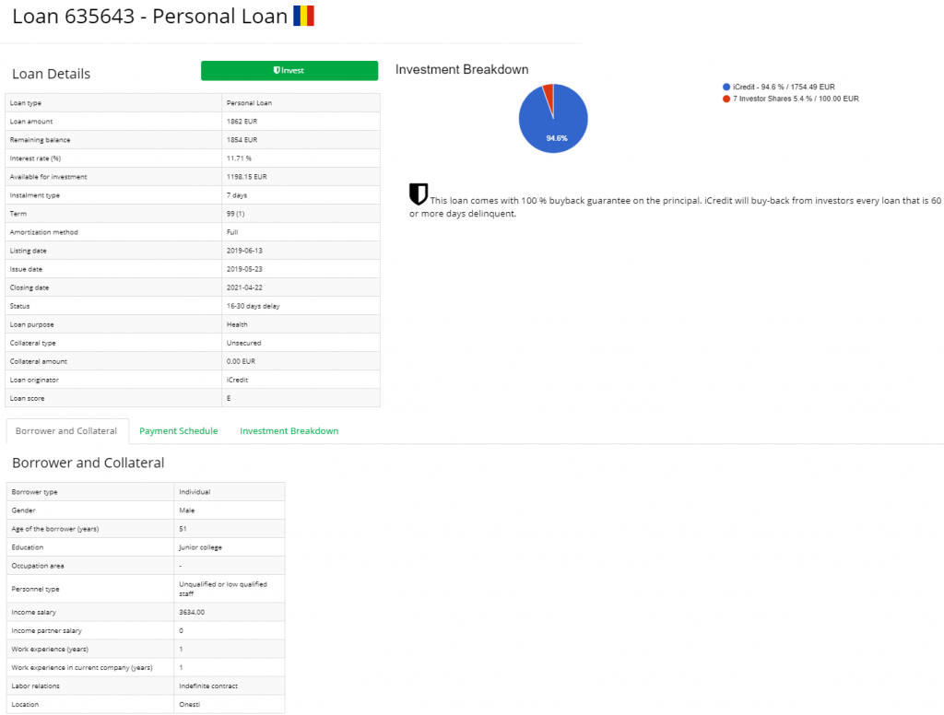Open the Investment Breakdown tab
The height and width of the screenshot is (715, 944).
[289, 431]
